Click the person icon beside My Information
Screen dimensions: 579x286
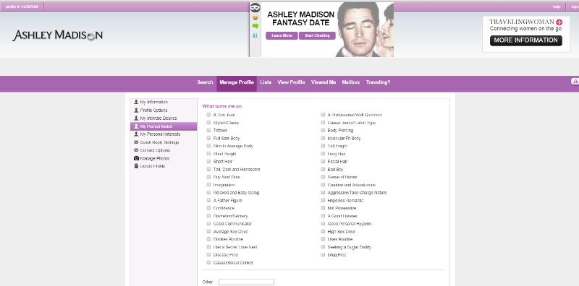(x=136, y=102)
